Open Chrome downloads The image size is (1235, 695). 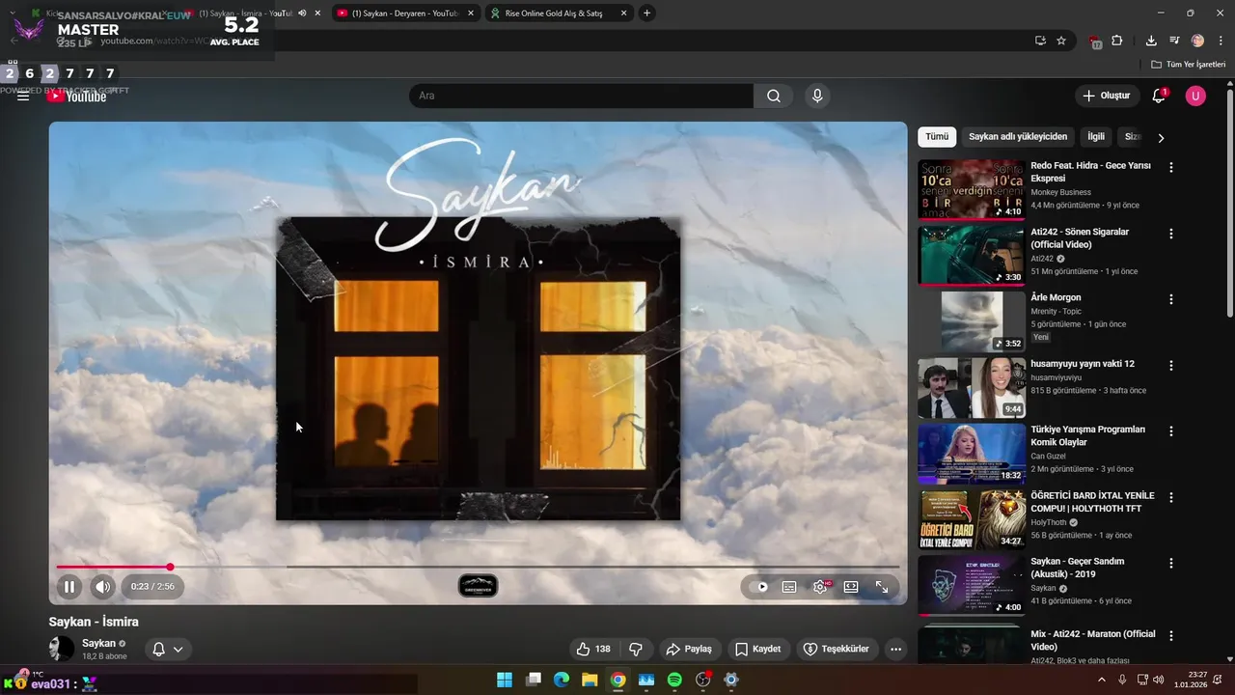pyautogui.click(x=1151, y=41)
